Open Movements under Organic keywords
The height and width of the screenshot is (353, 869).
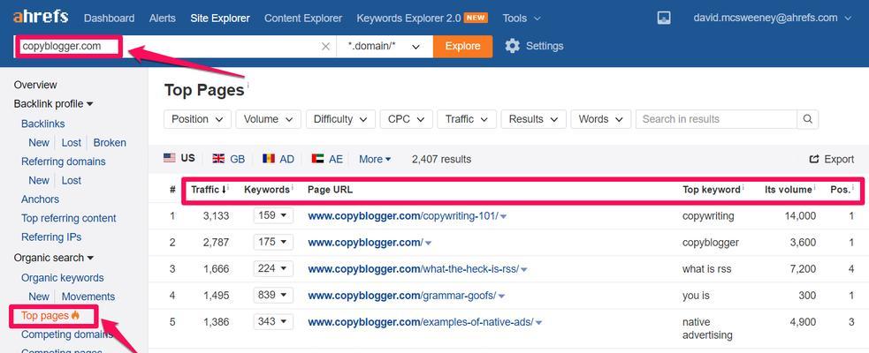tap(88, 296)
